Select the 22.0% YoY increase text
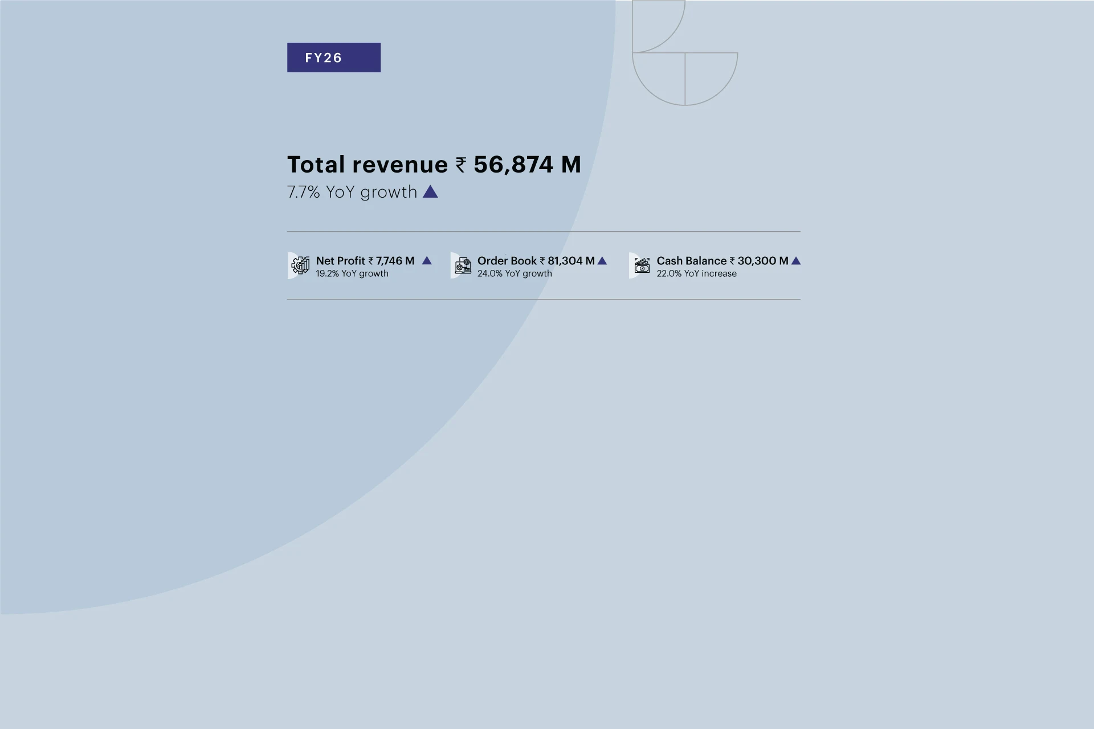1094x729 pixels. [x=696, y=273]
